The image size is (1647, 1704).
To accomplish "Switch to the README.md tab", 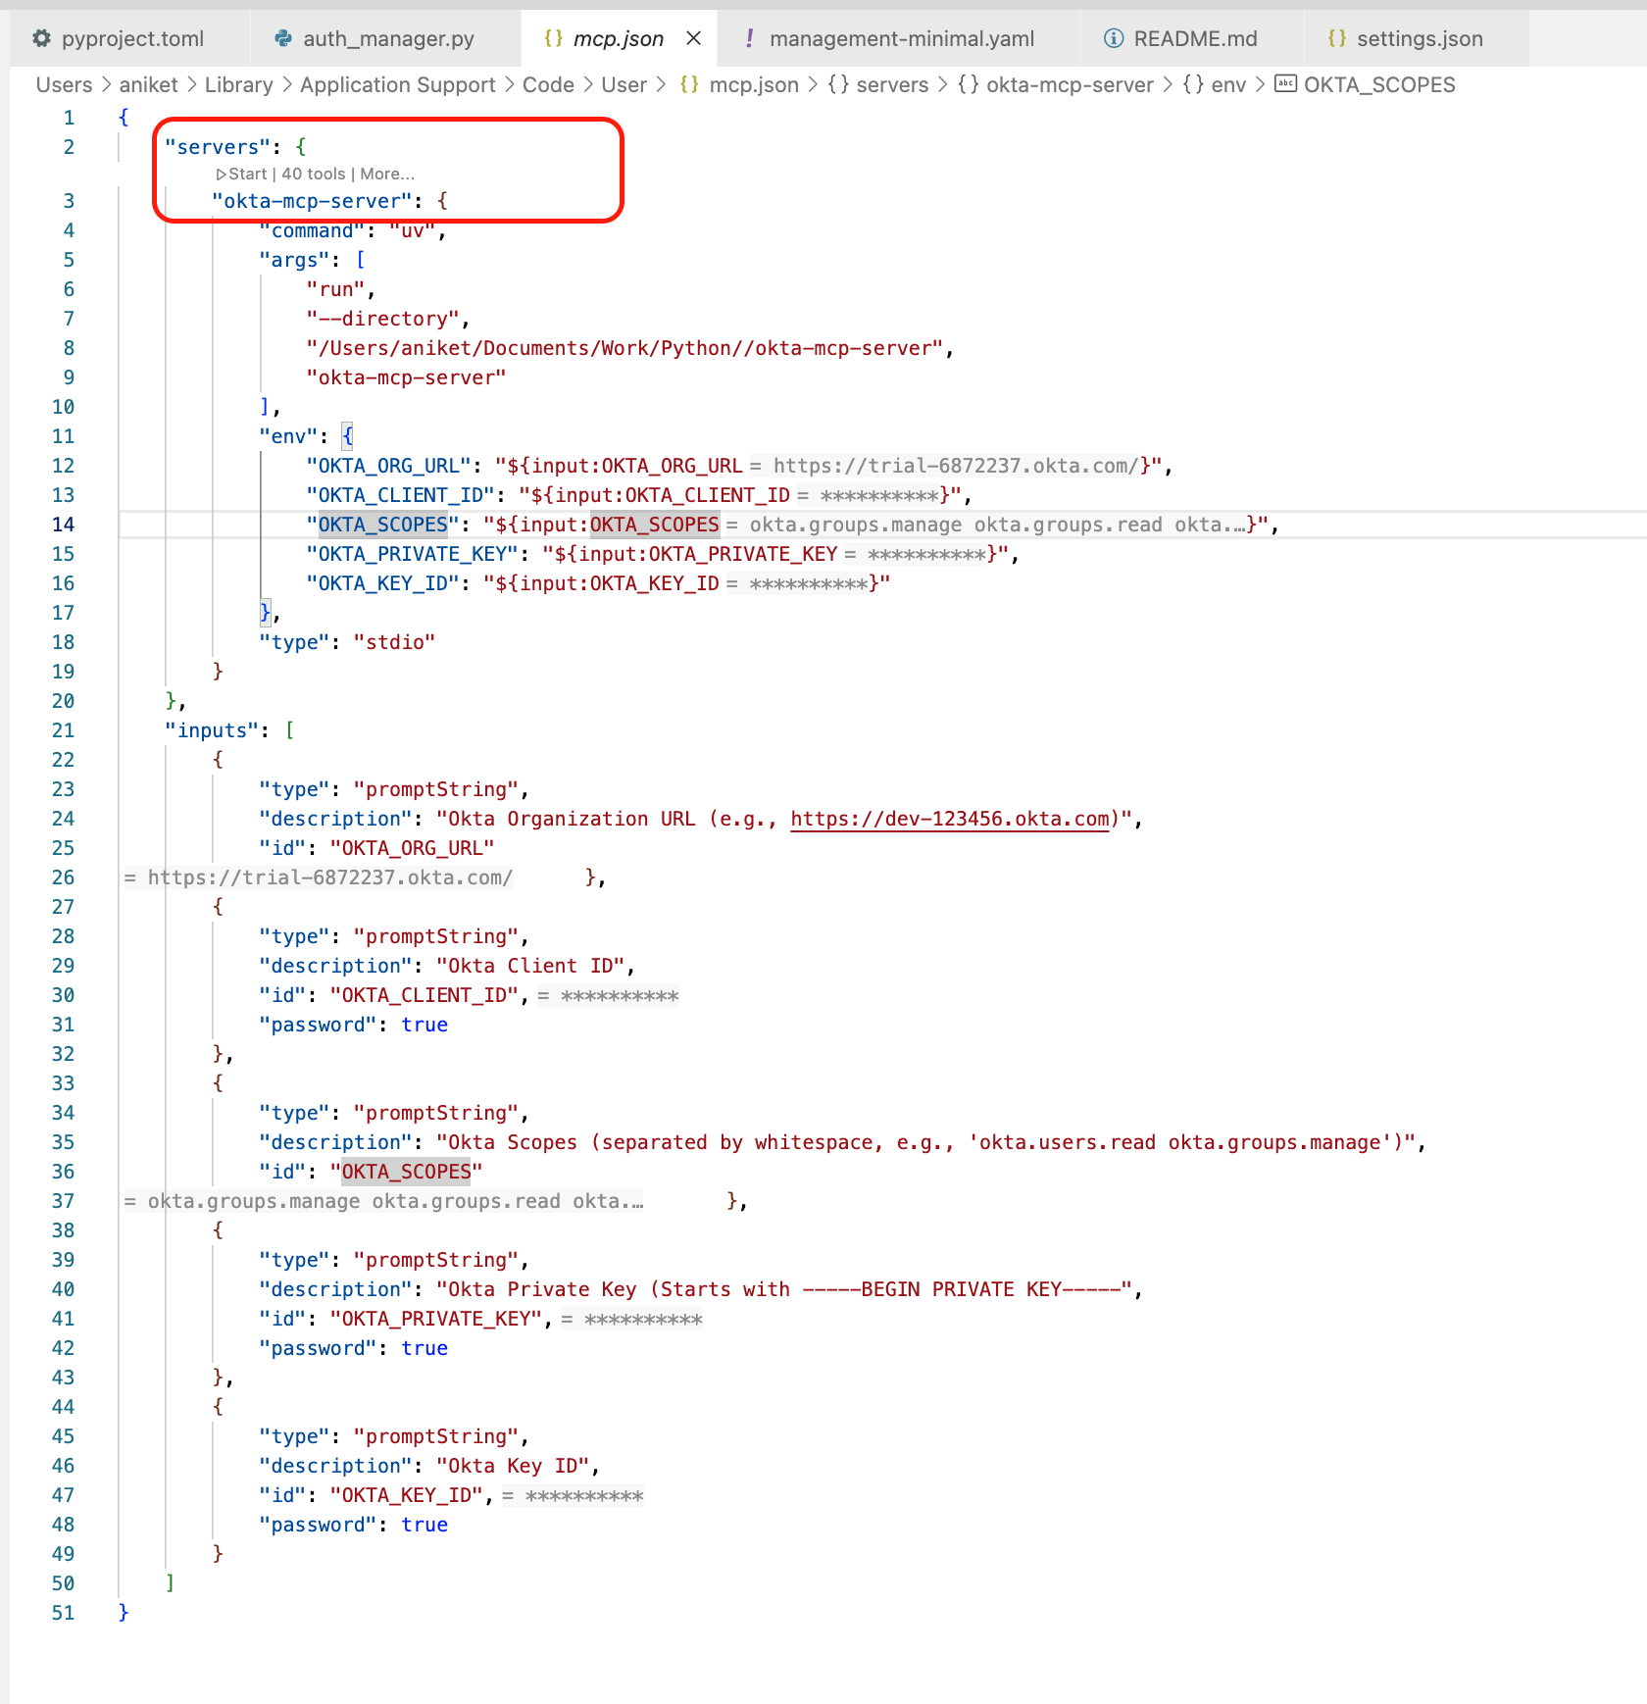I will (x=1194, y=38).
